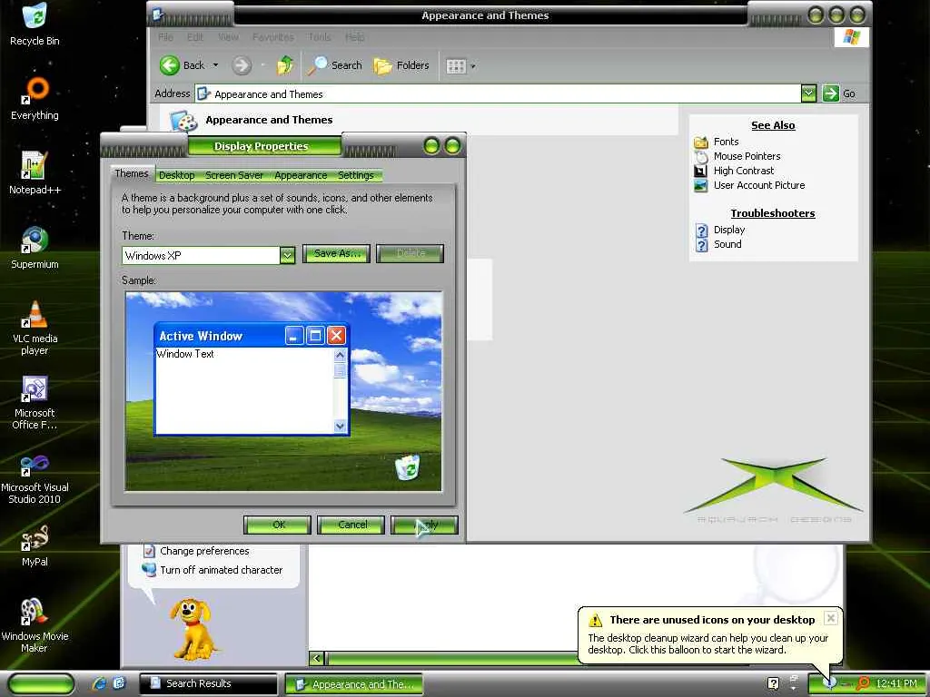Click the Forward arrow in explorer toolbar
930x697 pixels.
(x=242, y=65)
